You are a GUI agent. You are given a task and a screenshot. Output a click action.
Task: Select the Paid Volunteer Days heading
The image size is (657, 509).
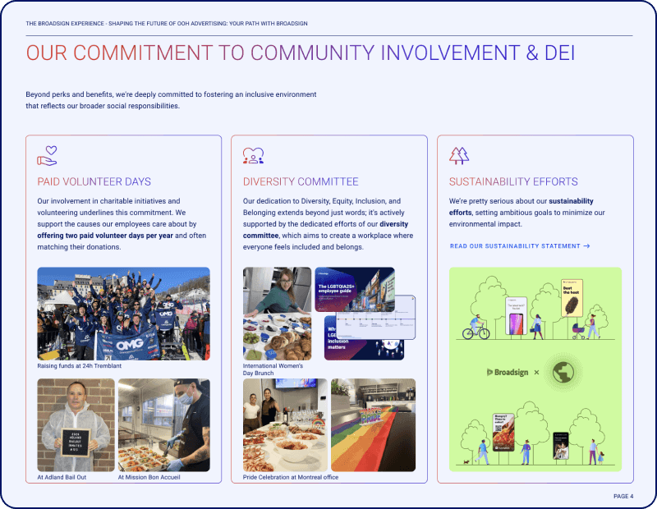94,181
